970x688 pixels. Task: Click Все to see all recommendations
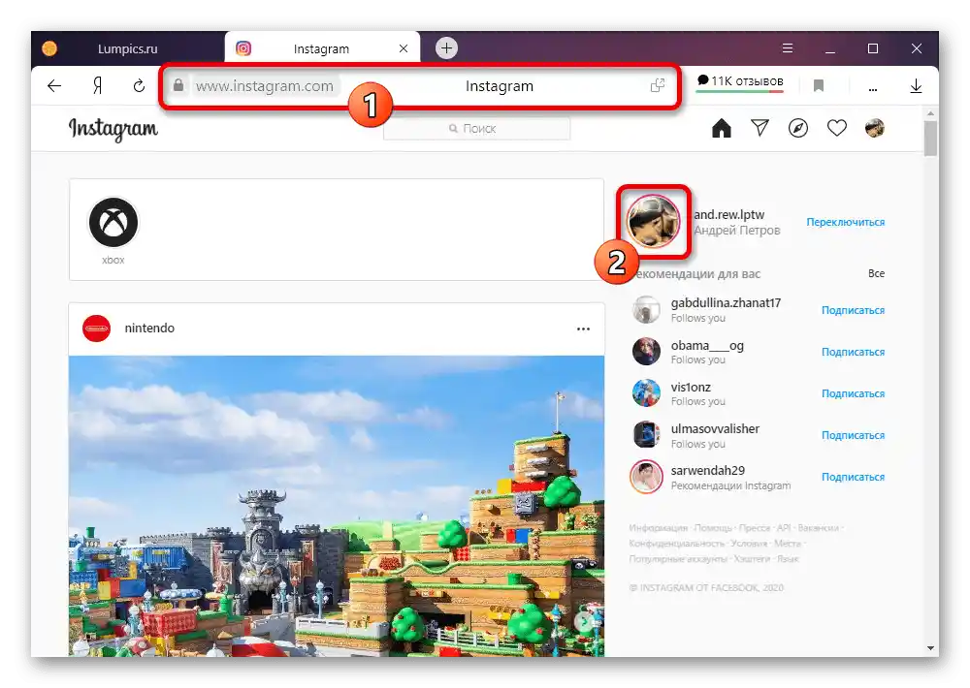876,273
